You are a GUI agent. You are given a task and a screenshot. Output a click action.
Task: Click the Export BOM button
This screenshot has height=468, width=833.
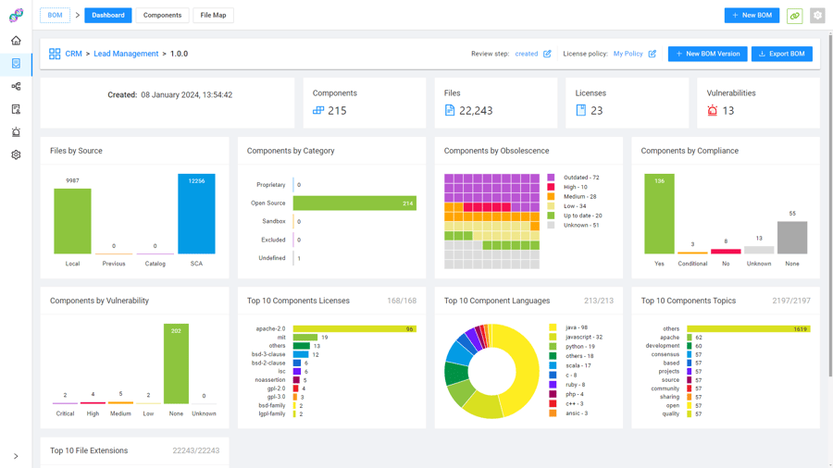pos(781,54)
